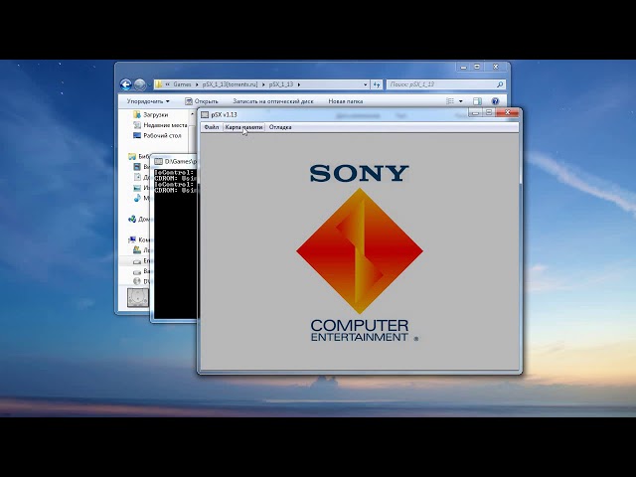Viewport: 636px width, 477px height.
Task: Minimize the pSX v1.13 window
Action: click(475, 112)
